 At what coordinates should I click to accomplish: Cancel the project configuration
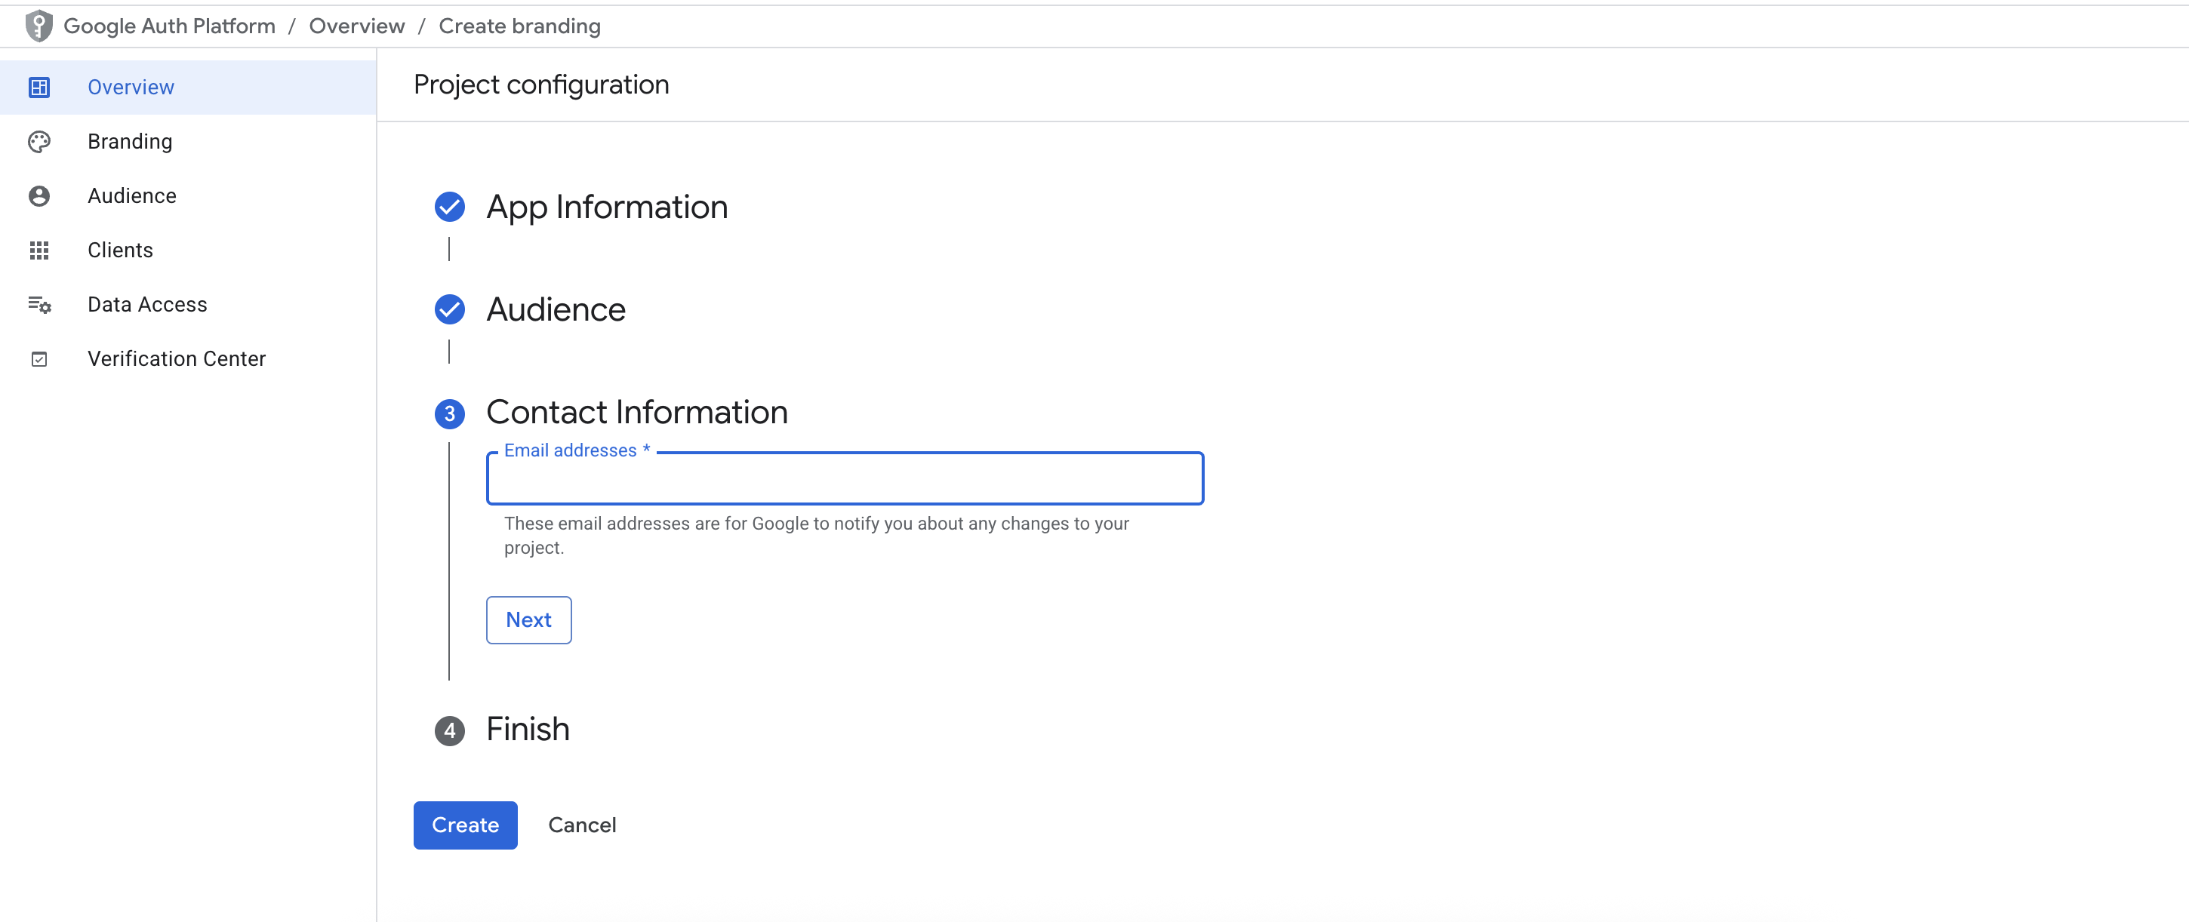(x=582, y=824)
